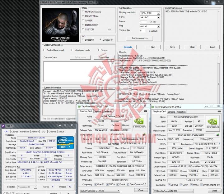
Task: Click the left GPU-Z title bar icon
Action: click(x=79, y=106)
